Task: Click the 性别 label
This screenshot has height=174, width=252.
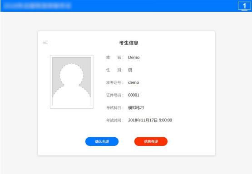Action: coord(114,70)
